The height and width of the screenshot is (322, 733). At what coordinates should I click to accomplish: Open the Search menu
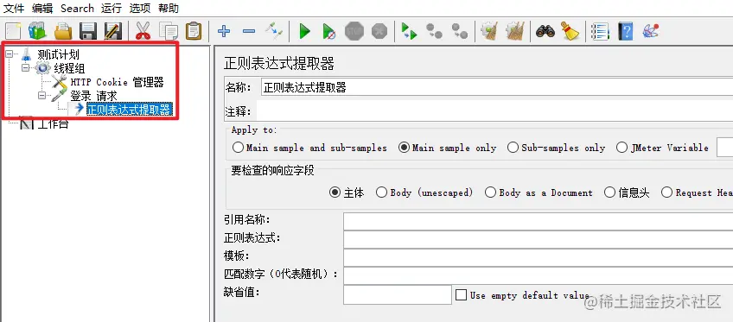pyautogui.click(x=77, y=9)
